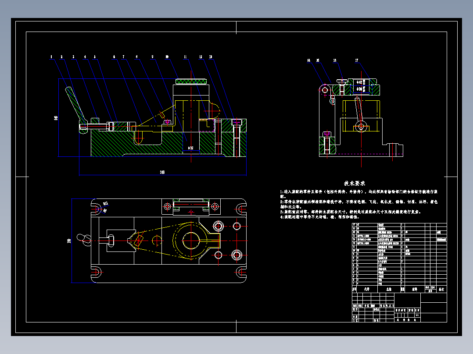473x354 pixels.
Task: Select the green knurled knob in front view
Action: (191, 81)
